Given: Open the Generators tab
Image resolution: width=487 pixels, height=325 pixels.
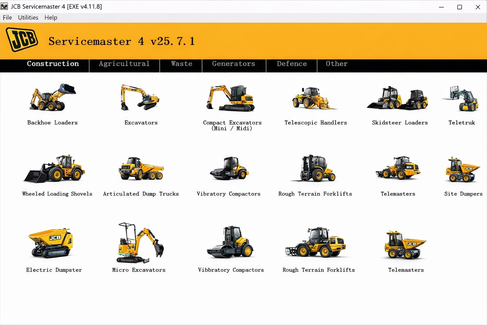Looking at the screenshot, I should click(233, 64).
